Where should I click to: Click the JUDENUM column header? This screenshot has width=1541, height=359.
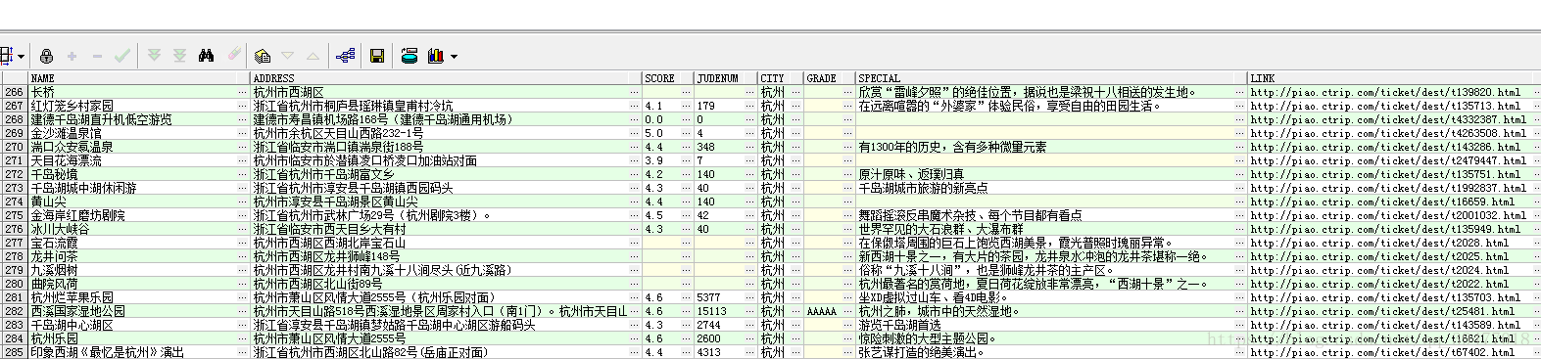tap(725, 78)
